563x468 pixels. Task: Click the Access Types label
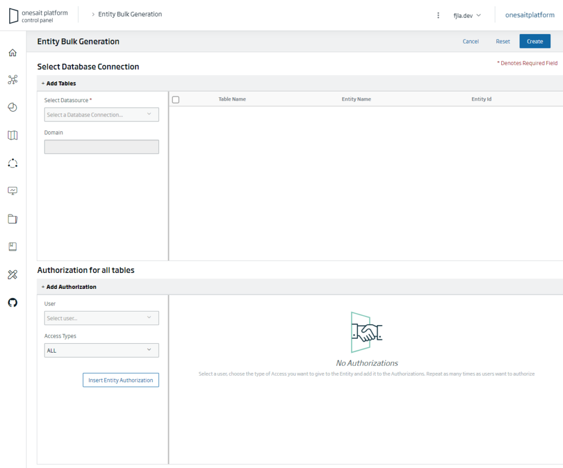(60, 336)
